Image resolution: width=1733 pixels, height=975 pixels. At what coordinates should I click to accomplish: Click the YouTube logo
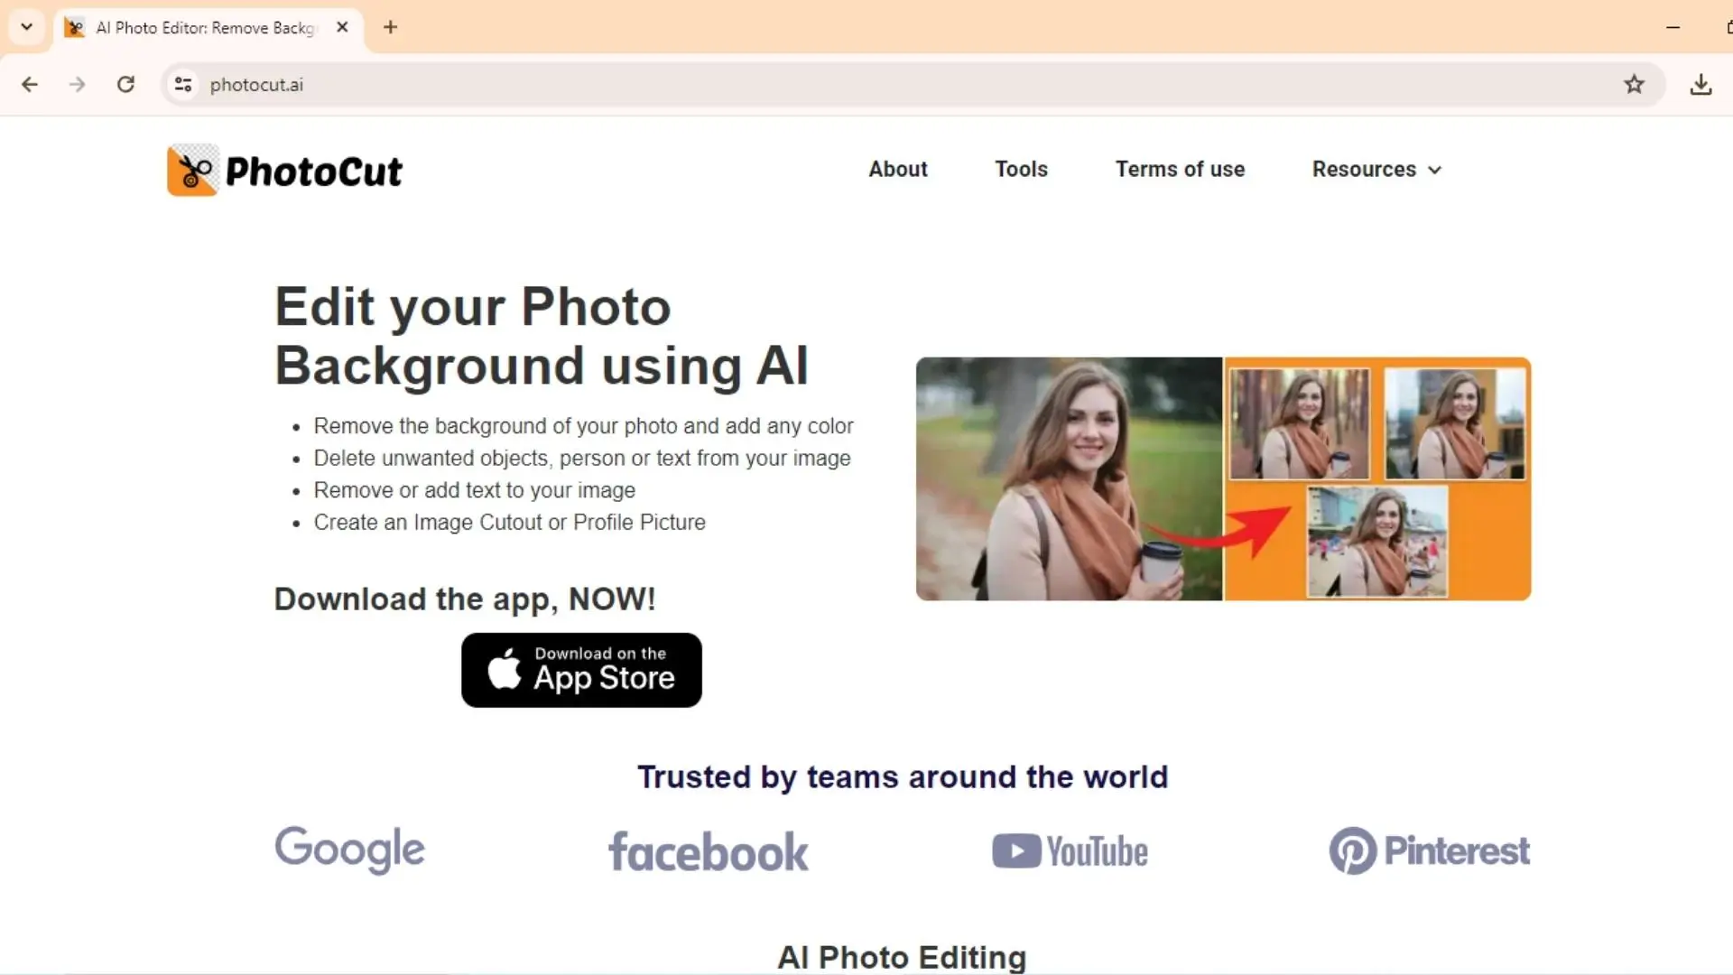1070,851
